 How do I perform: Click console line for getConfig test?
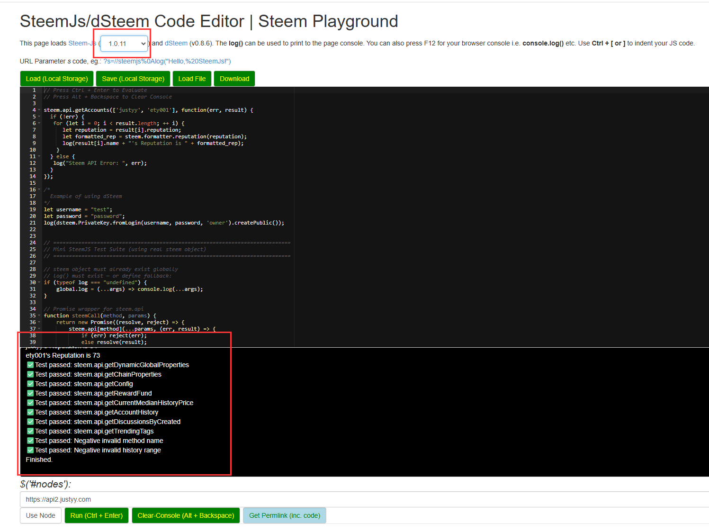coord(80,384)
